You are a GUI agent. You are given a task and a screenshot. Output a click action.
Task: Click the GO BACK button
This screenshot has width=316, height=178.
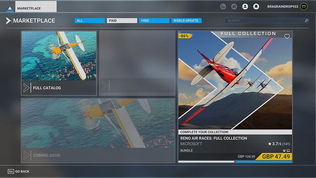click(18, 171)
